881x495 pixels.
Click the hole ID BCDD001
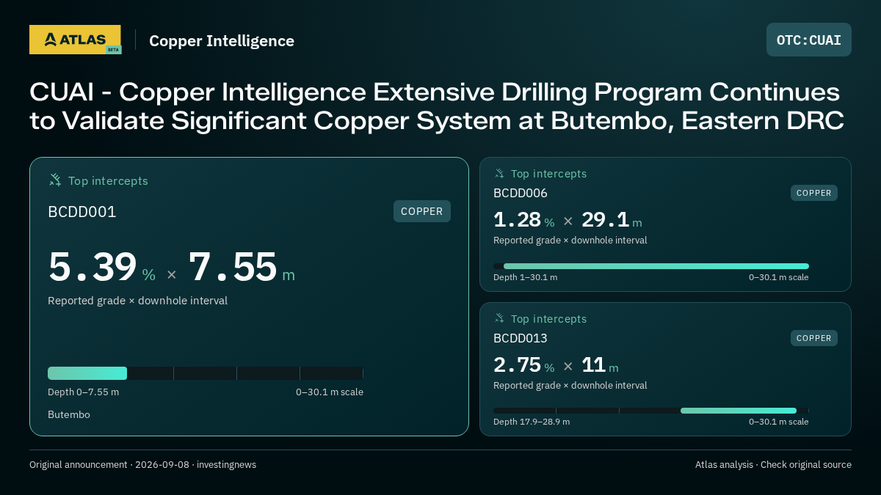82,212
